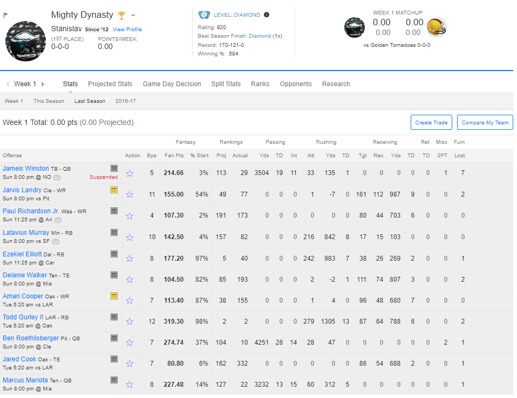517x398 pixels.
Task: Click the Suspended status on Jameis Winston
Action: (104, 177)
